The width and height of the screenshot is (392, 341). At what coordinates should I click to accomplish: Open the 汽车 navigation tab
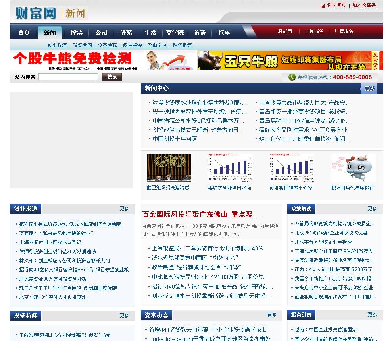pos(224,32)
